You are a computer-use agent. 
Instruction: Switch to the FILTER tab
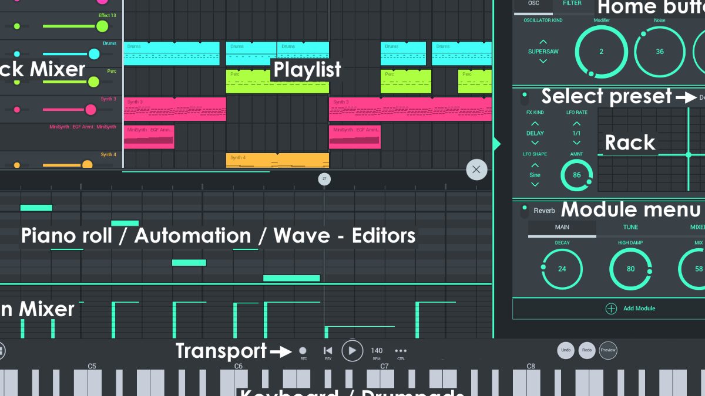pyautogui.click(x=572, y=4)
